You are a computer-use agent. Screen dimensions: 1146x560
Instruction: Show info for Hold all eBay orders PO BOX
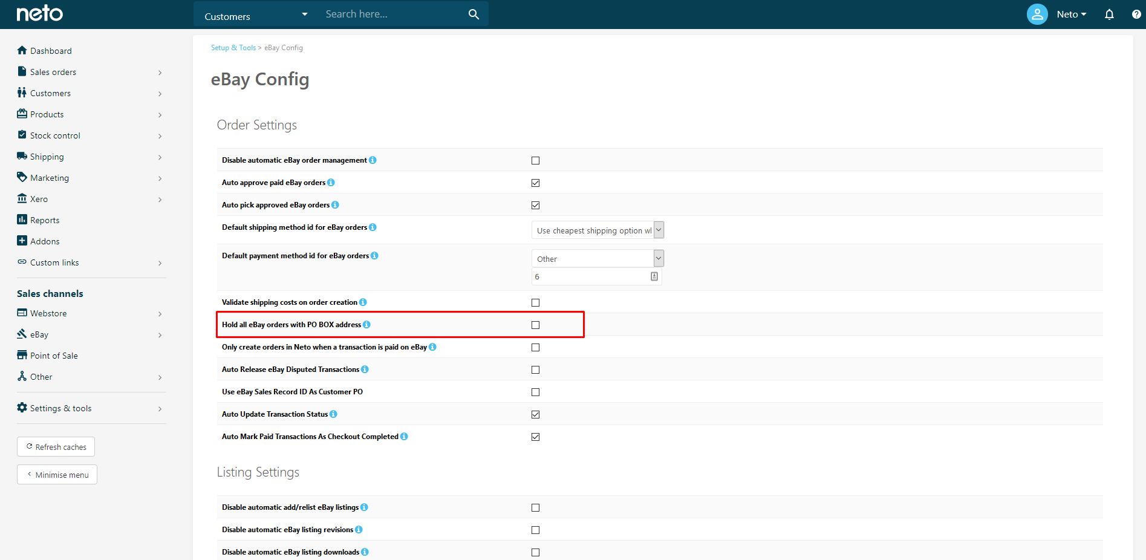point(366,325)
